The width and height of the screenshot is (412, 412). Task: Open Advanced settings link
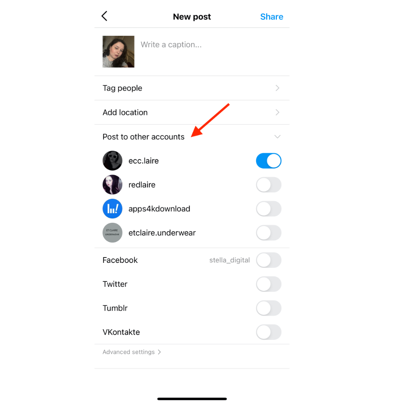(132, 352)
